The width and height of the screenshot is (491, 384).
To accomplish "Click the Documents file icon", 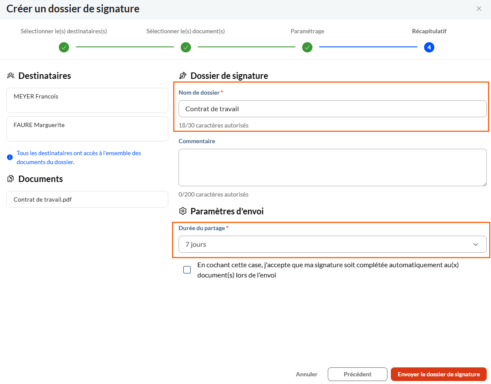I will pos(11,179).
